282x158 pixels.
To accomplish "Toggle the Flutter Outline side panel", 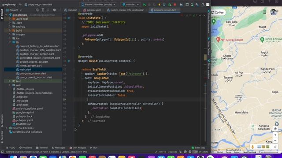I will (208, 46).
